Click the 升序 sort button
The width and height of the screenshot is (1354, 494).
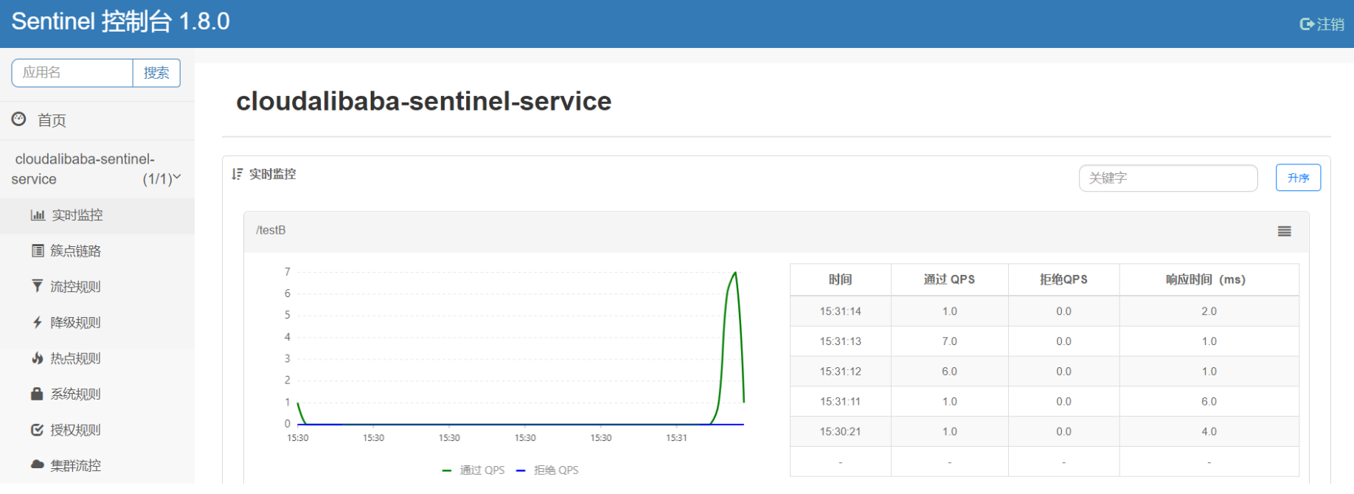(x=1298, y=178)
